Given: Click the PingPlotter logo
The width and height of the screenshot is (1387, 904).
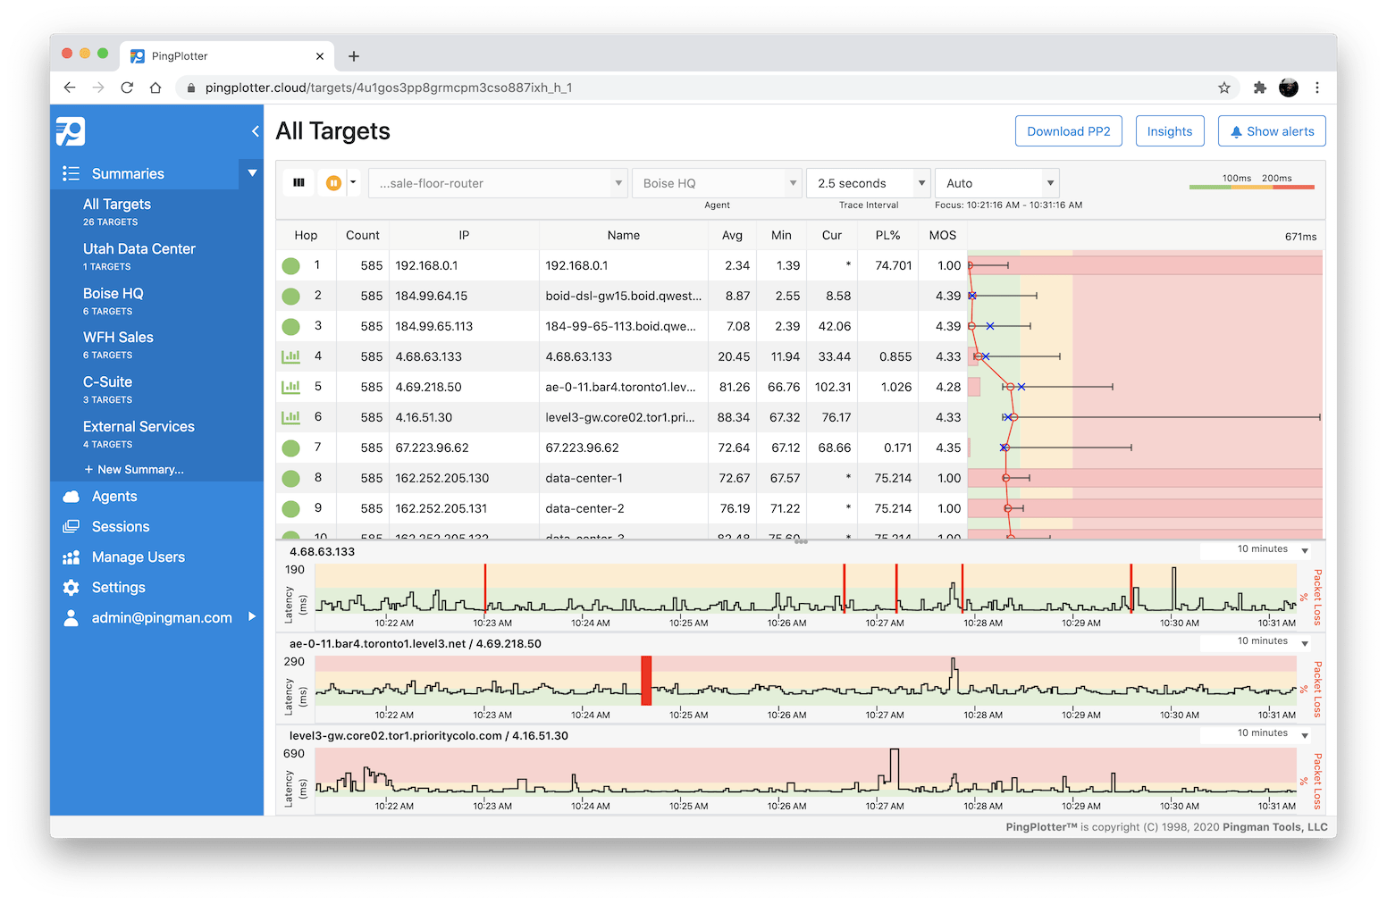Looking at the screenshot, I should click(71, 131).
